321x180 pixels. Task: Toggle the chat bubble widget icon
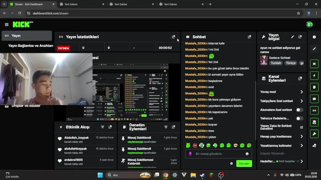tap(314, 99)
